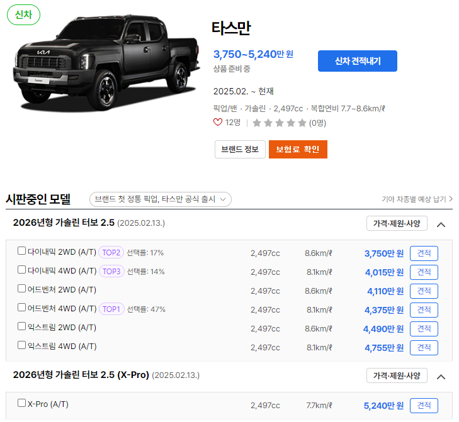Open 가격·제원·사양 for 가솔린 터보 2.5
The width and height of the screenshot is (459, 422).
397,223
